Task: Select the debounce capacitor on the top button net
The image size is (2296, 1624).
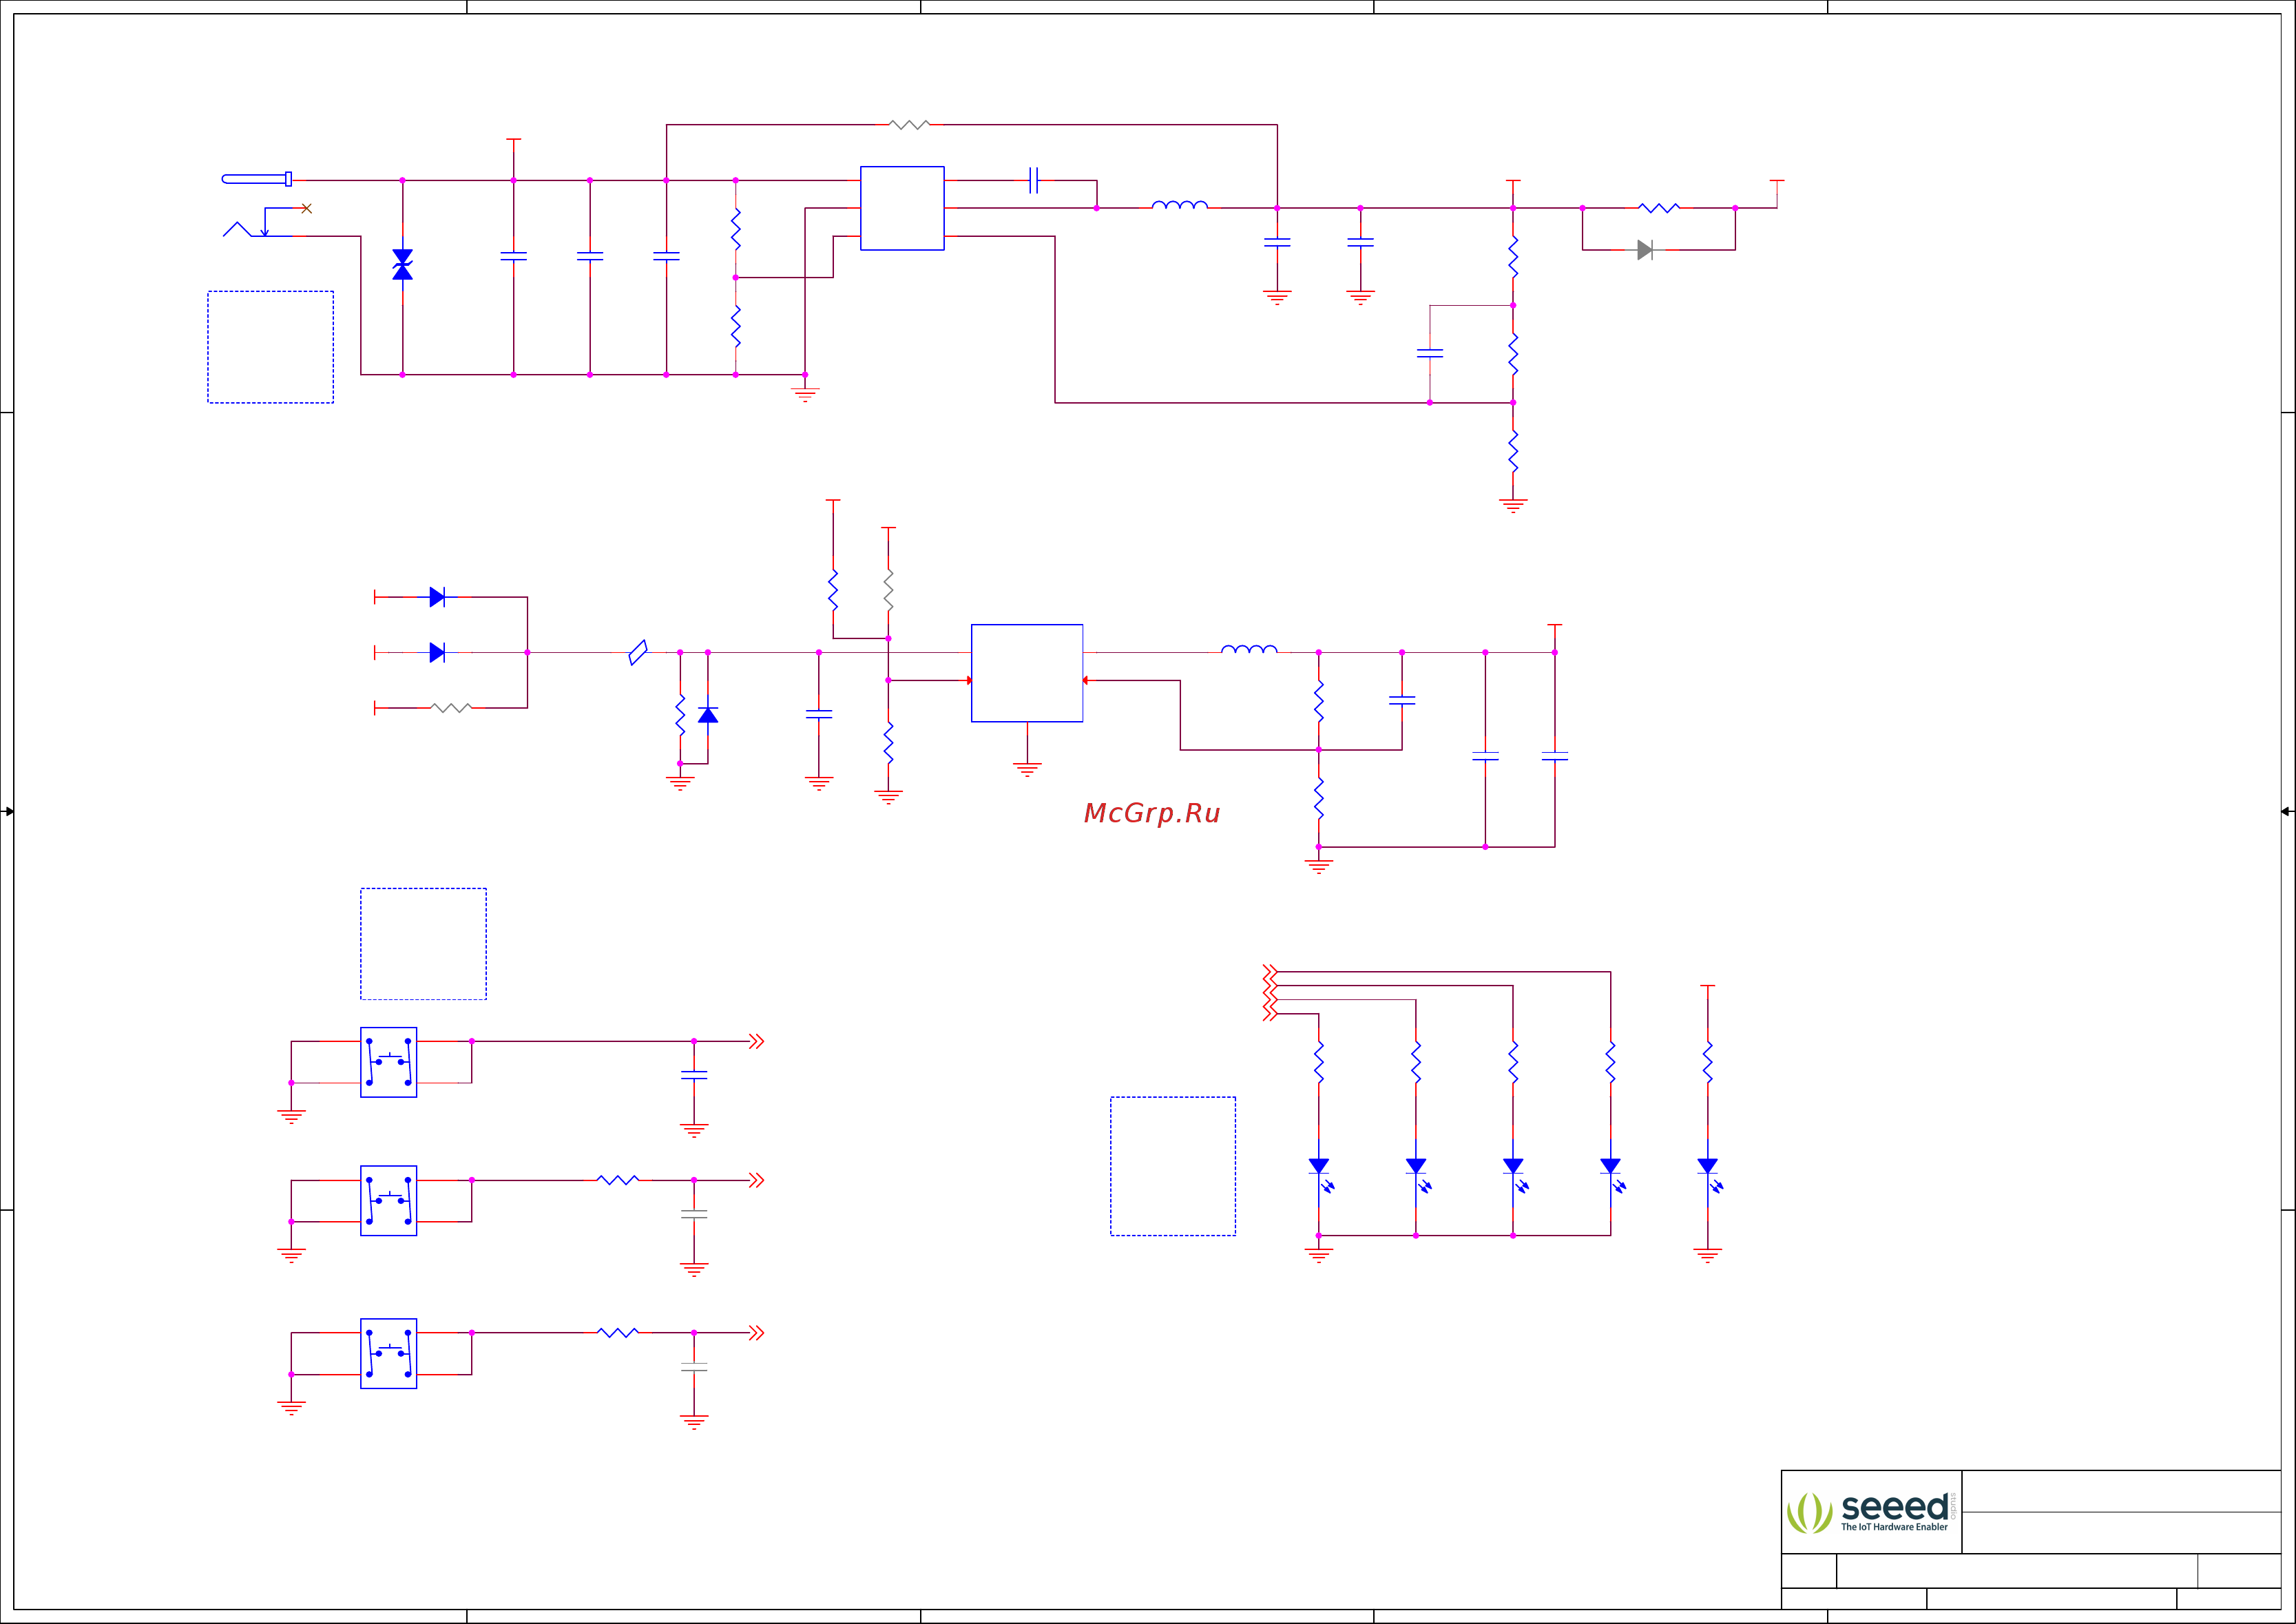Action: pyautogui.click(x=694, y=1075)
